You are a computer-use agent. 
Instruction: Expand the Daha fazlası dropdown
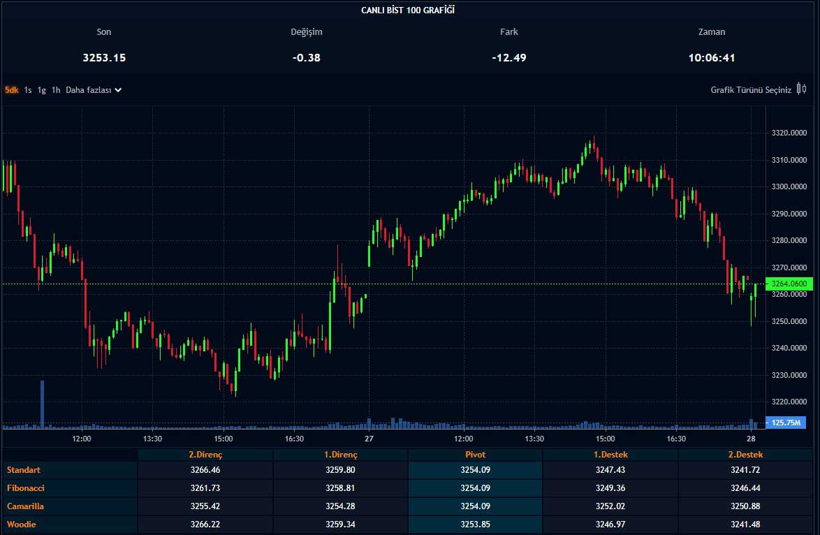[94, 90]
